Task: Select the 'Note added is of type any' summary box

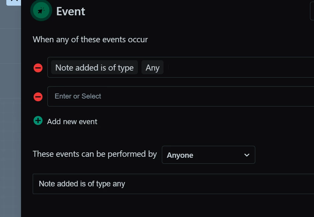Action: (x=173, y=184)
